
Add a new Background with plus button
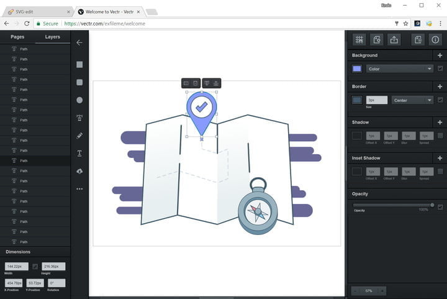(440, 55)
